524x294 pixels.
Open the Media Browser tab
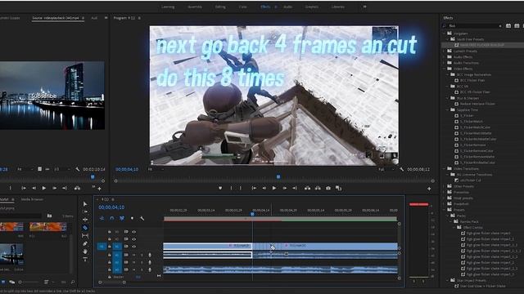[32, 199]
